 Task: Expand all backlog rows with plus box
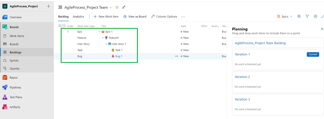[60, 26]
